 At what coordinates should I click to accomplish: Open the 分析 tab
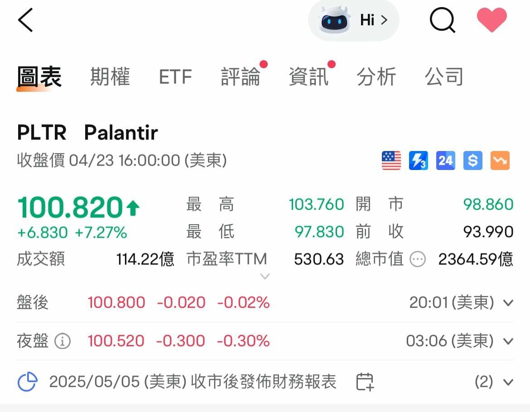coord(376,77)
